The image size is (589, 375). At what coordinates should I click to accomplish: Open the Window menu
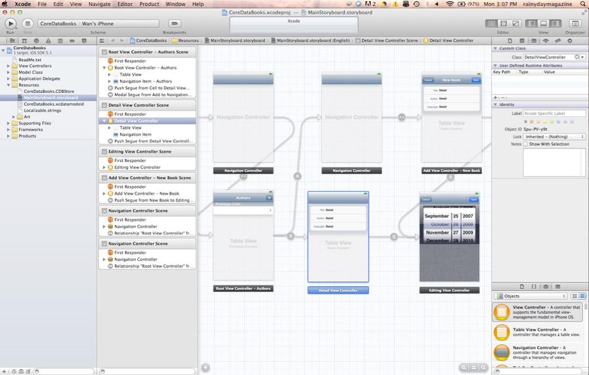tap(175, 4)
